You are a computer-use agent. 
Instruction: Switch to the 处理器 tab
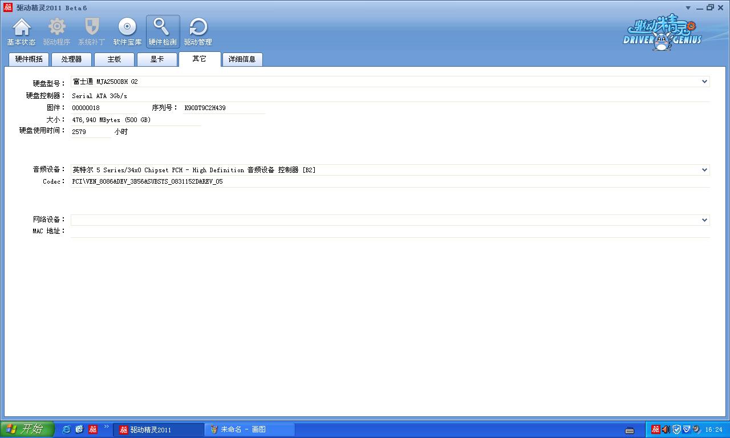71,59
